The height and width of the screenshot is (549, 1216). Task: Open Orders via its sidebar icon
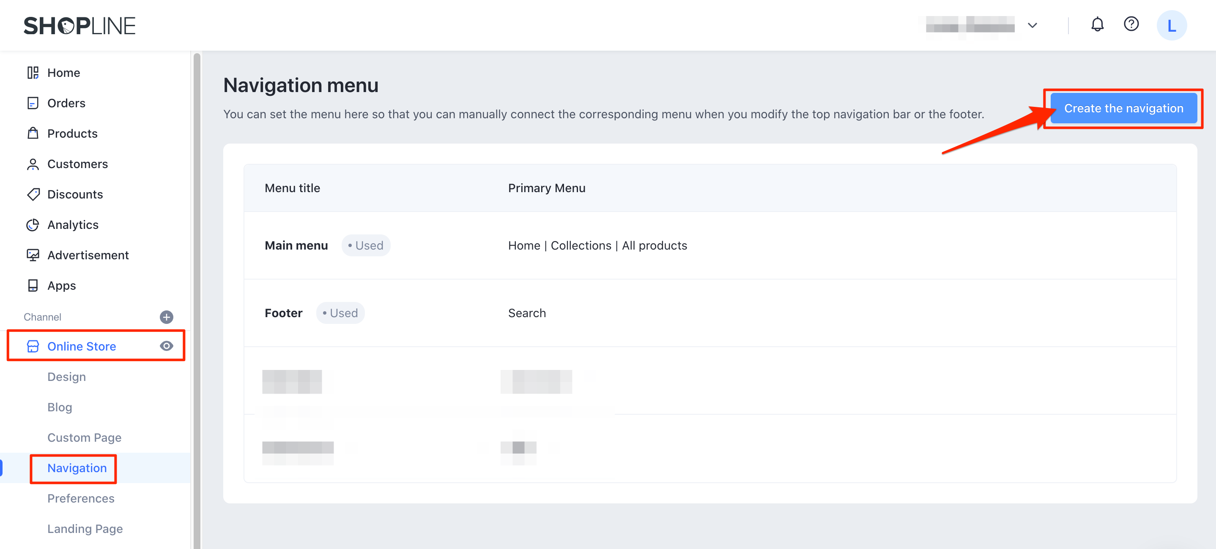click(33, 103)
